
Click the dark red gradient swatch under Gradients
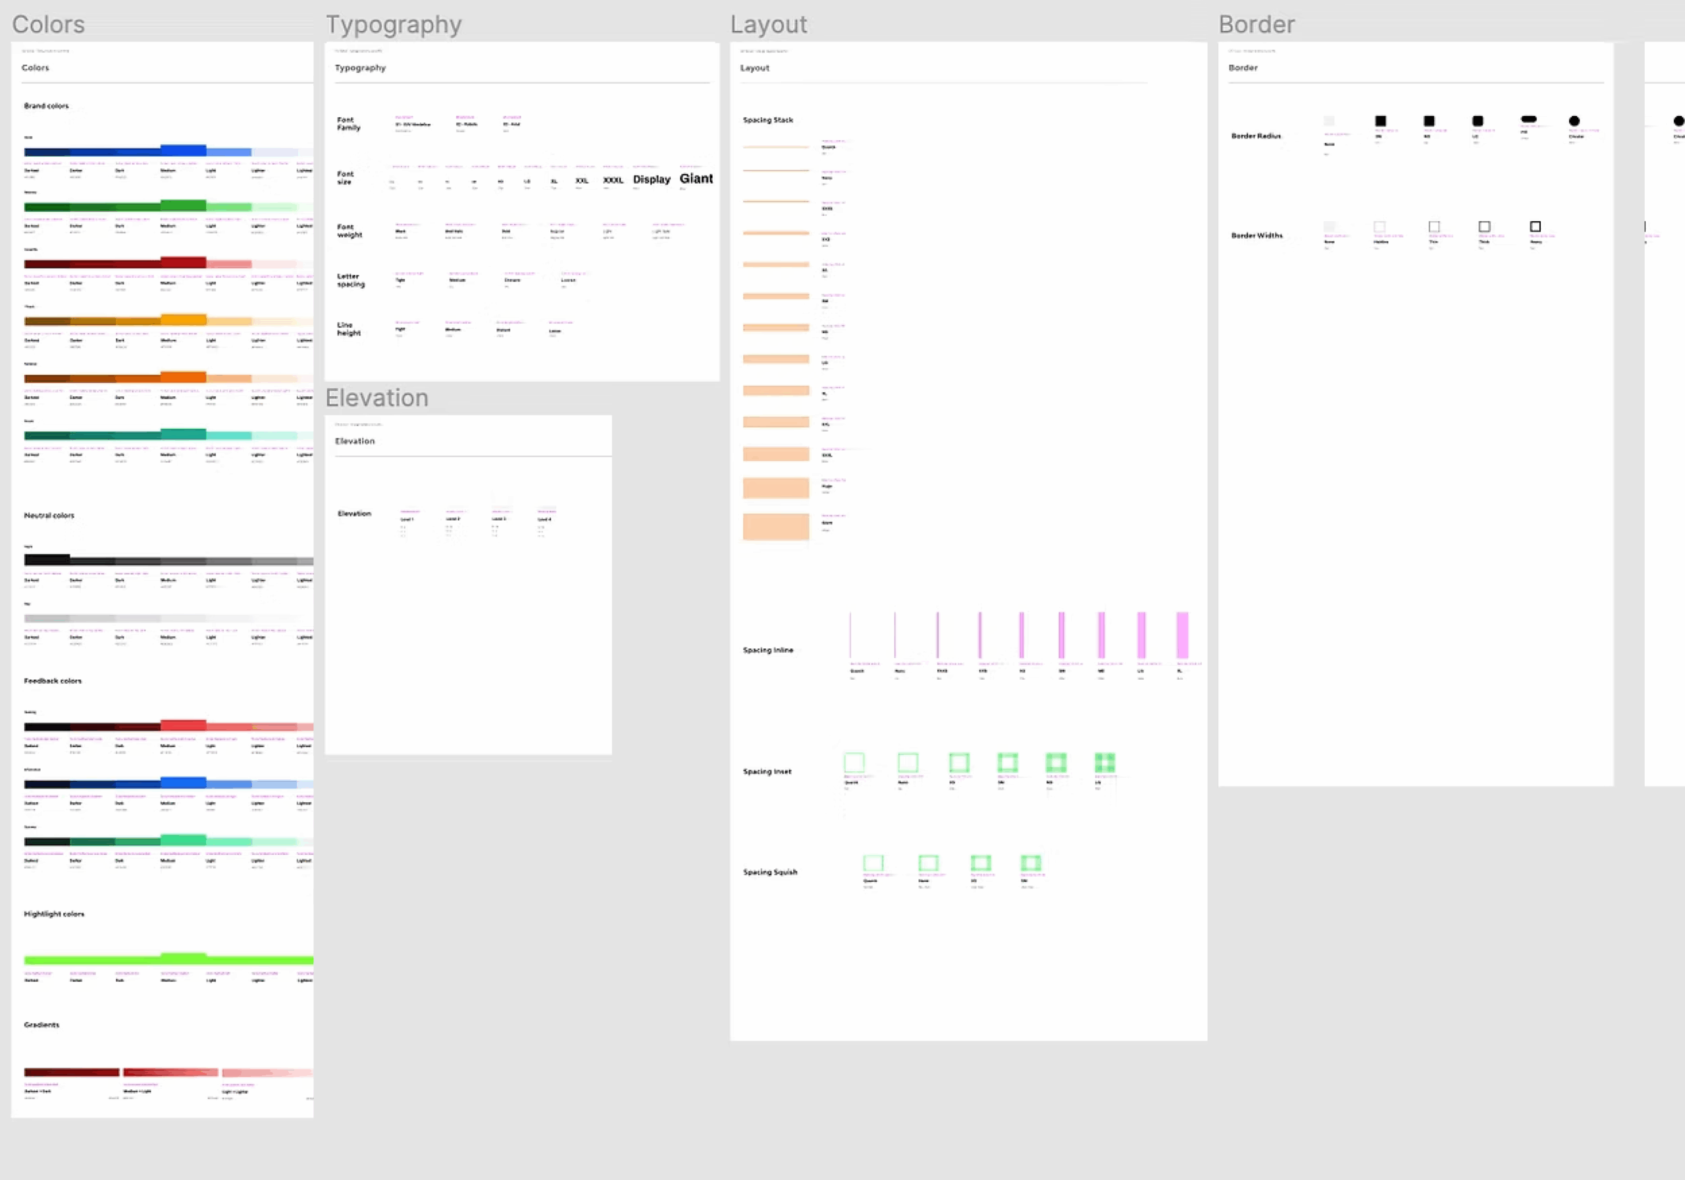pyautogui.click(x=70, y=1073)
